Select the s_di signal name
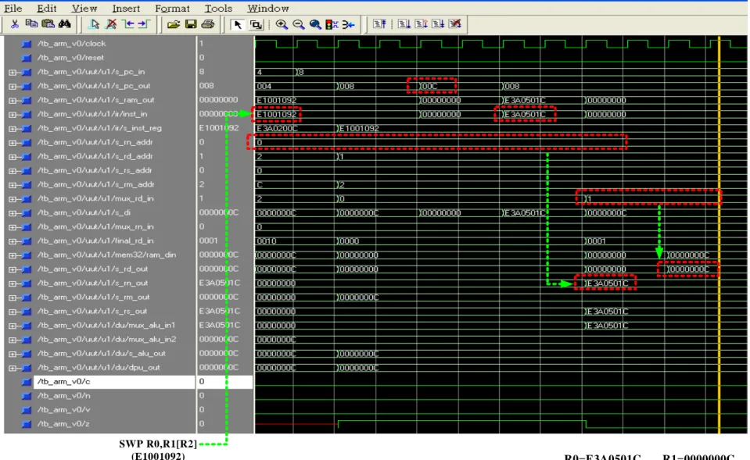Screen dimensions: 750x460 [x=84, y=212]
